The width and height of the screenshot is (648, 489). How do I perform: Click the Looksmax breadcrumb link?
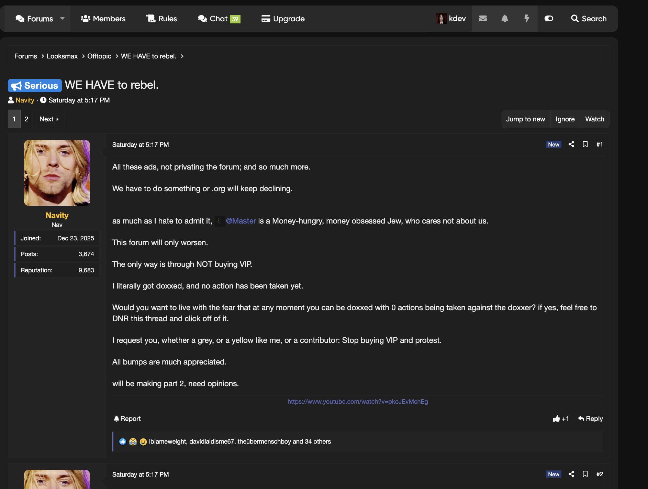(62, 56)
